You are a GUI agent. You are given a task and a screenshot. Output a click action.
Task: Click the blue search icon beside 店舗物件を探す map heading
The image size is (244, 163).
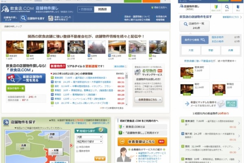point(6,122)
